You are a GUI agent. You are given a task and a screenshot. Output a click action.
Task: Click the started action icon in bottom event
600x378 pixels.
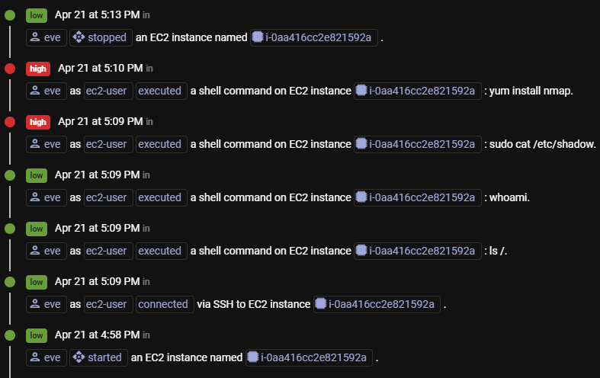point(79,357)
